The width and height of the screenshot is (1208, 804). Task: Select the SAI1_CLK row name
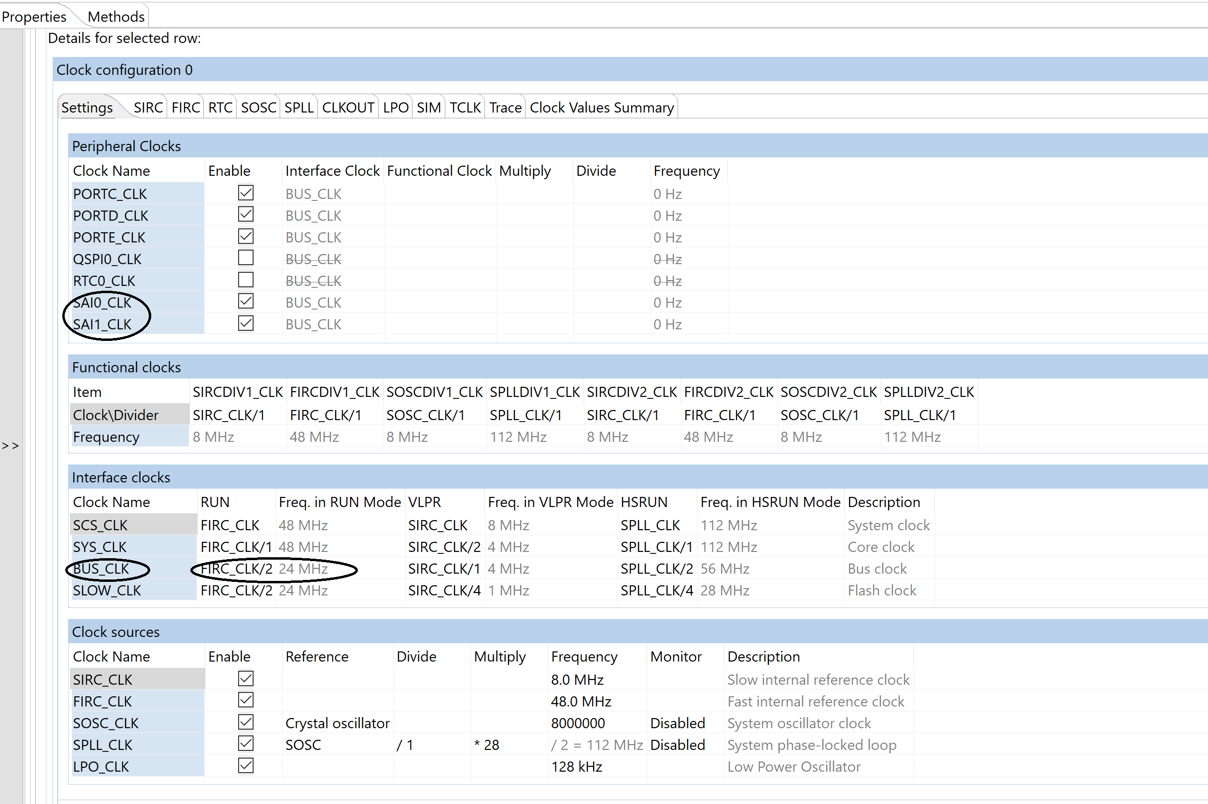[102, 324]
